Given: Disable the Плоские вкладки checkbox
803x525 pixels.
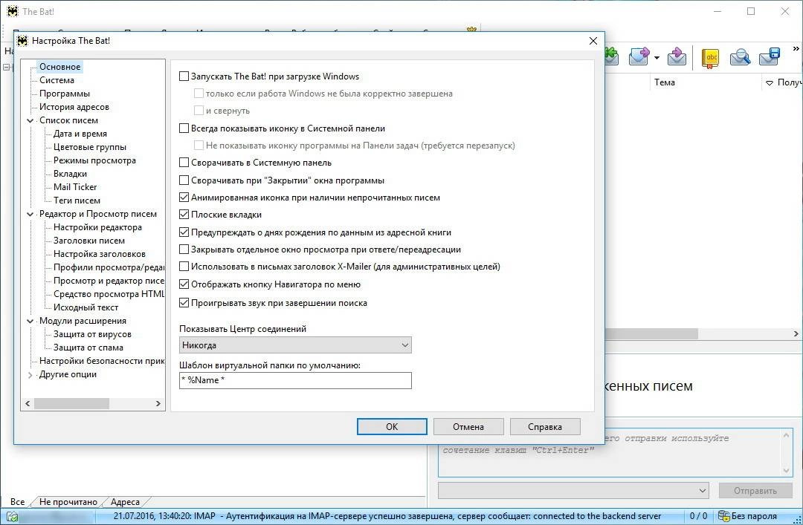Looking at the screenshot, I should pos(184,215).
